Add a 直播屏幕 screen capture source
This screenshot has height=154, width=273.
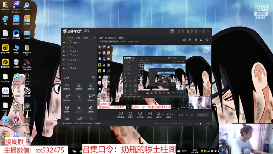click(121, 115)
